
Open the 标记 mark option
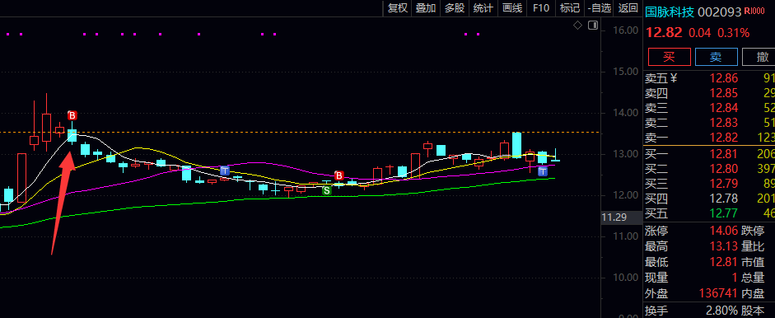pos(569,7)
